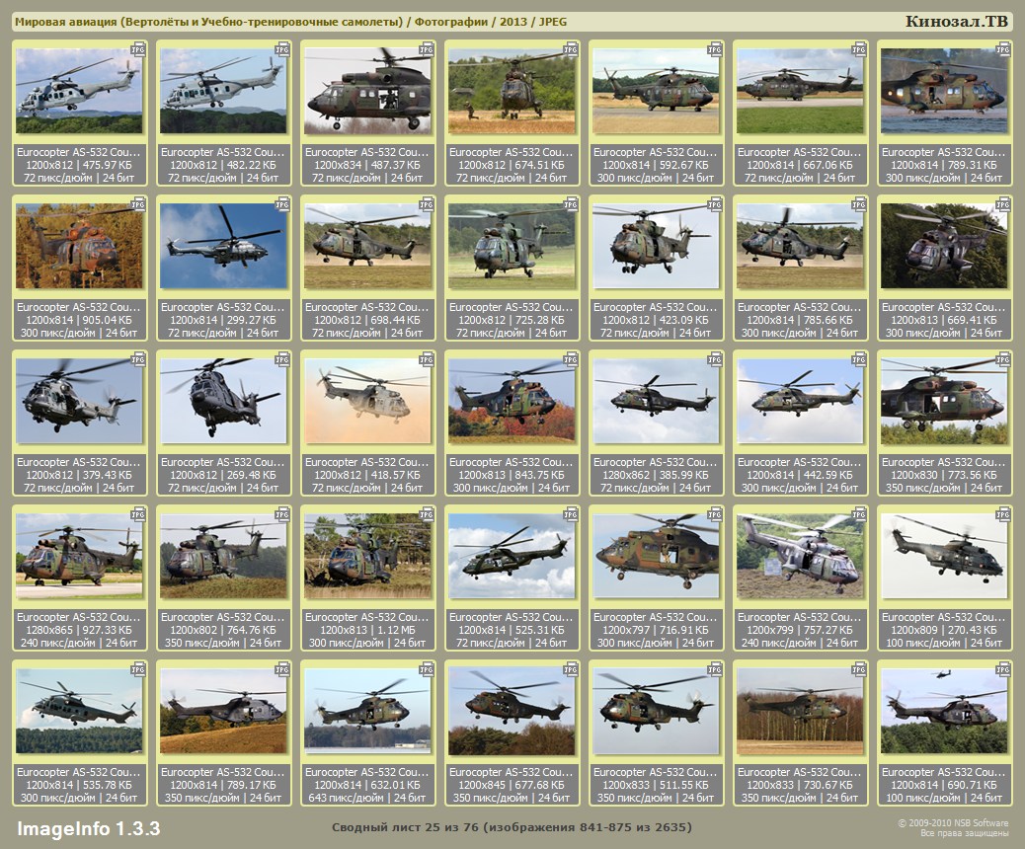Click the Сводный лист 25 из 76 text
This screenshot has width=1025, height=849.
(x=512, y=827)
